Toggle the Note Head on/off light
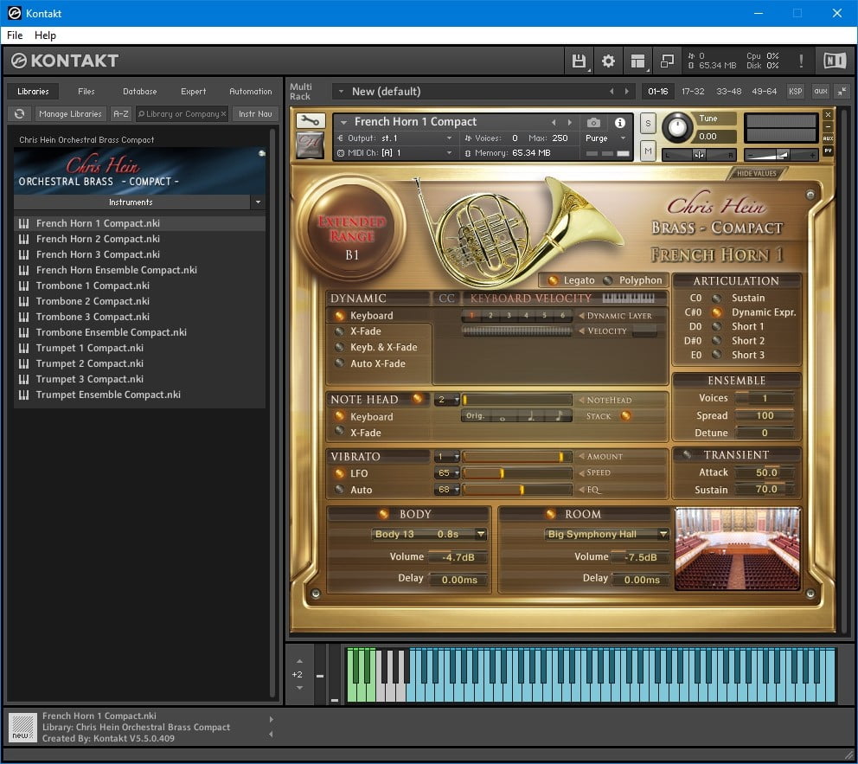 point(418,398)
